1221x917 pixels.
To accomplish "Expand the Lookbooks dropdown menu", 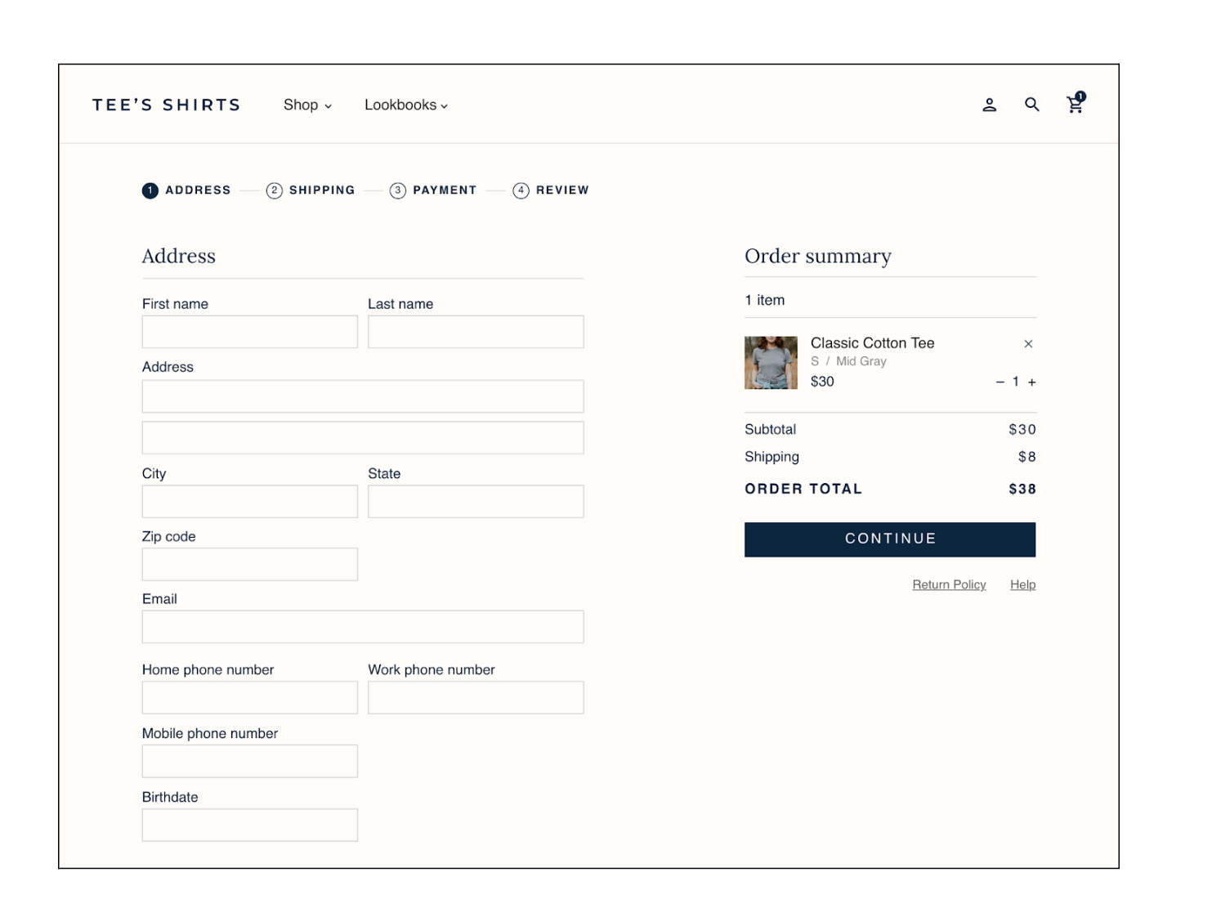I will [x=406, y=105].
